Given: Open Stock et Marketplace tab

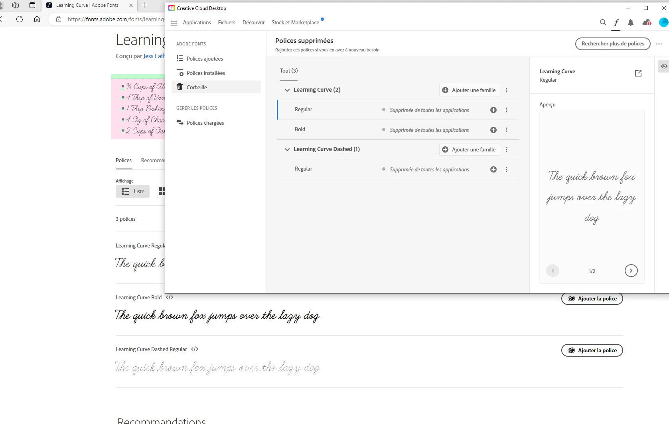Looking at the screenshot, I should 296,23.
